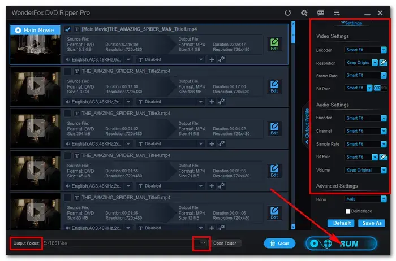396x261 pixels.
Task: Rename Title3.mp4 with the T icon
Action: coord(76,114)
